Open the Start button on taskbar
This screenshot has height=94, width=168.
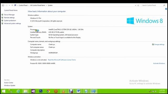pos(4,91)
